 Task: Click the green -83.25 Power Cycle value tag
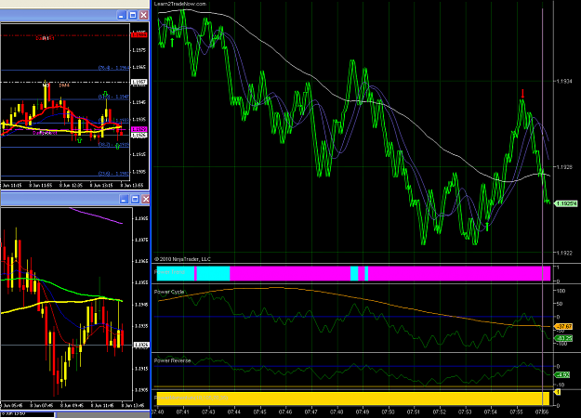563,338
